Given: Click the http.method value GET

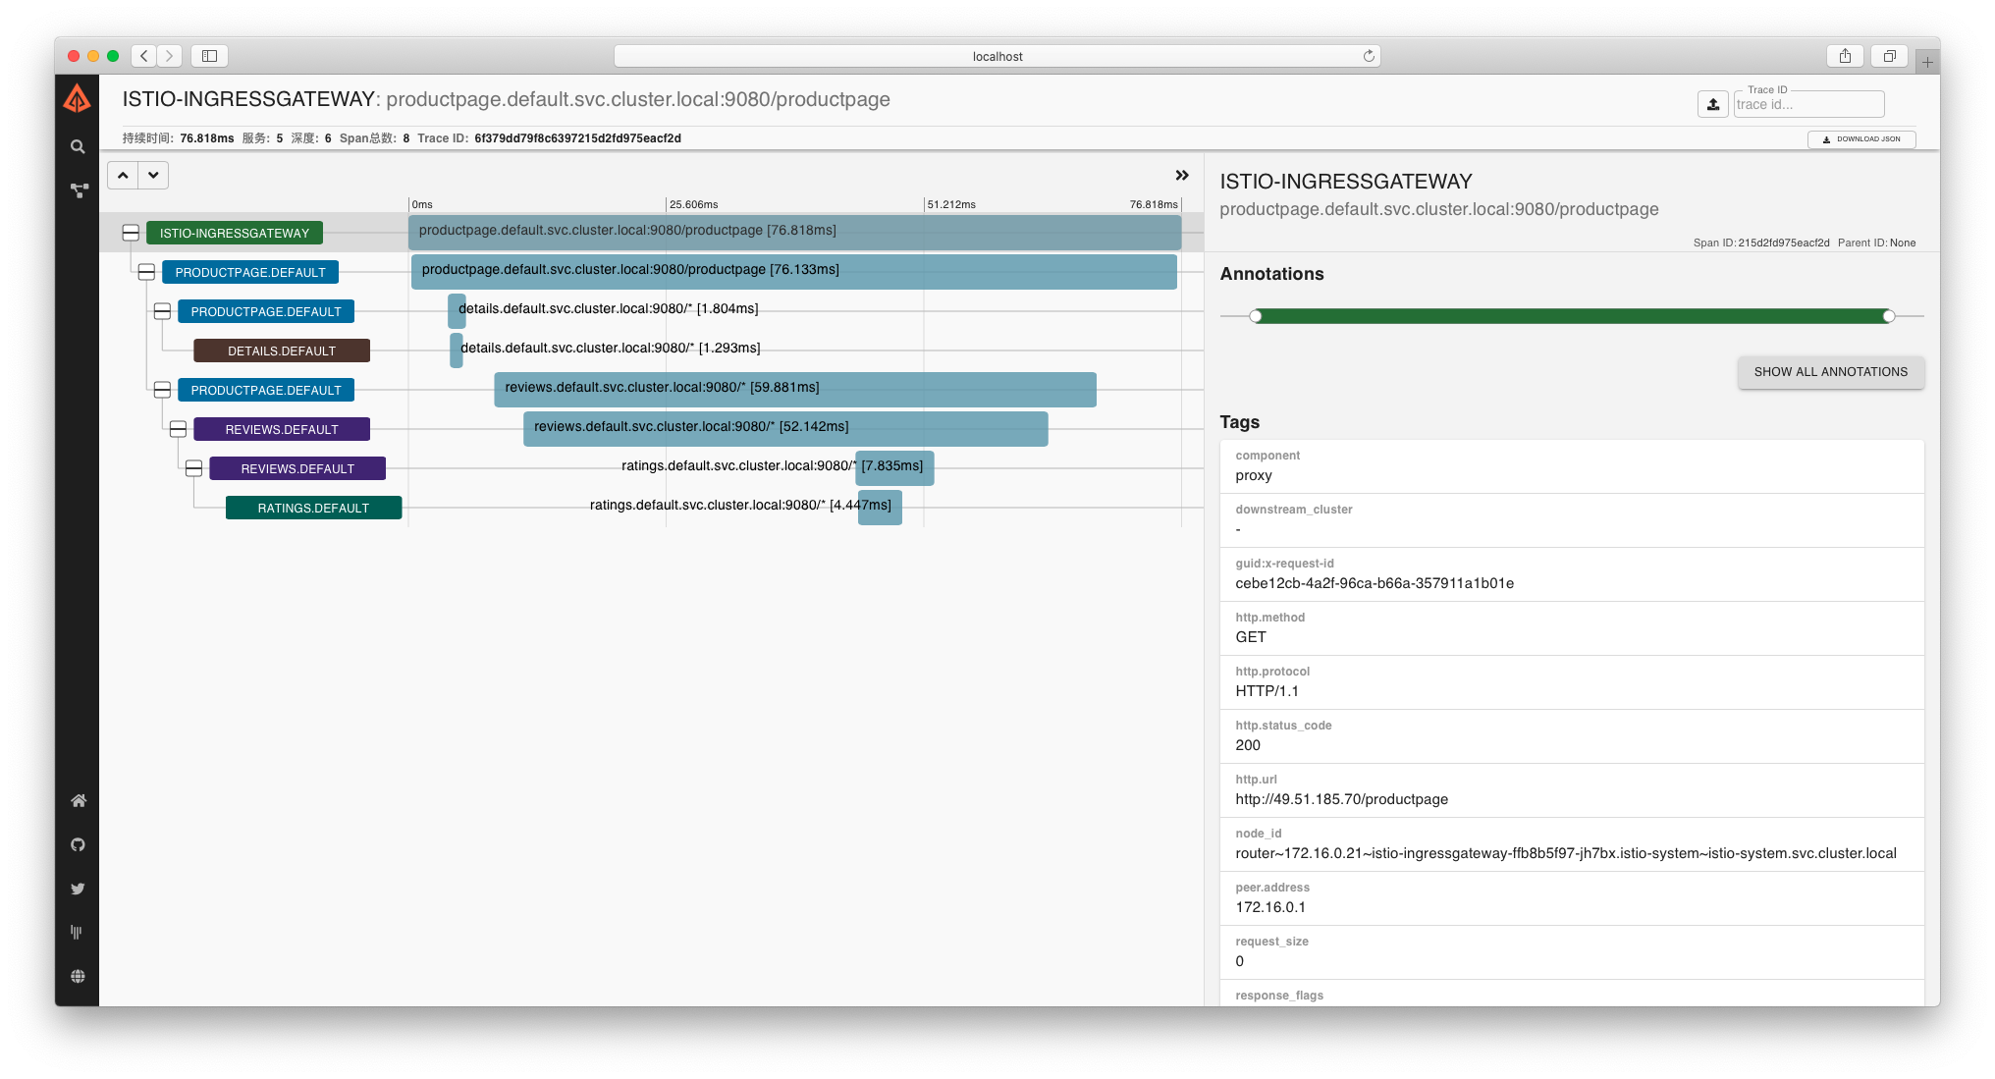Looking at the screenshot, I should coord(1251,637).
